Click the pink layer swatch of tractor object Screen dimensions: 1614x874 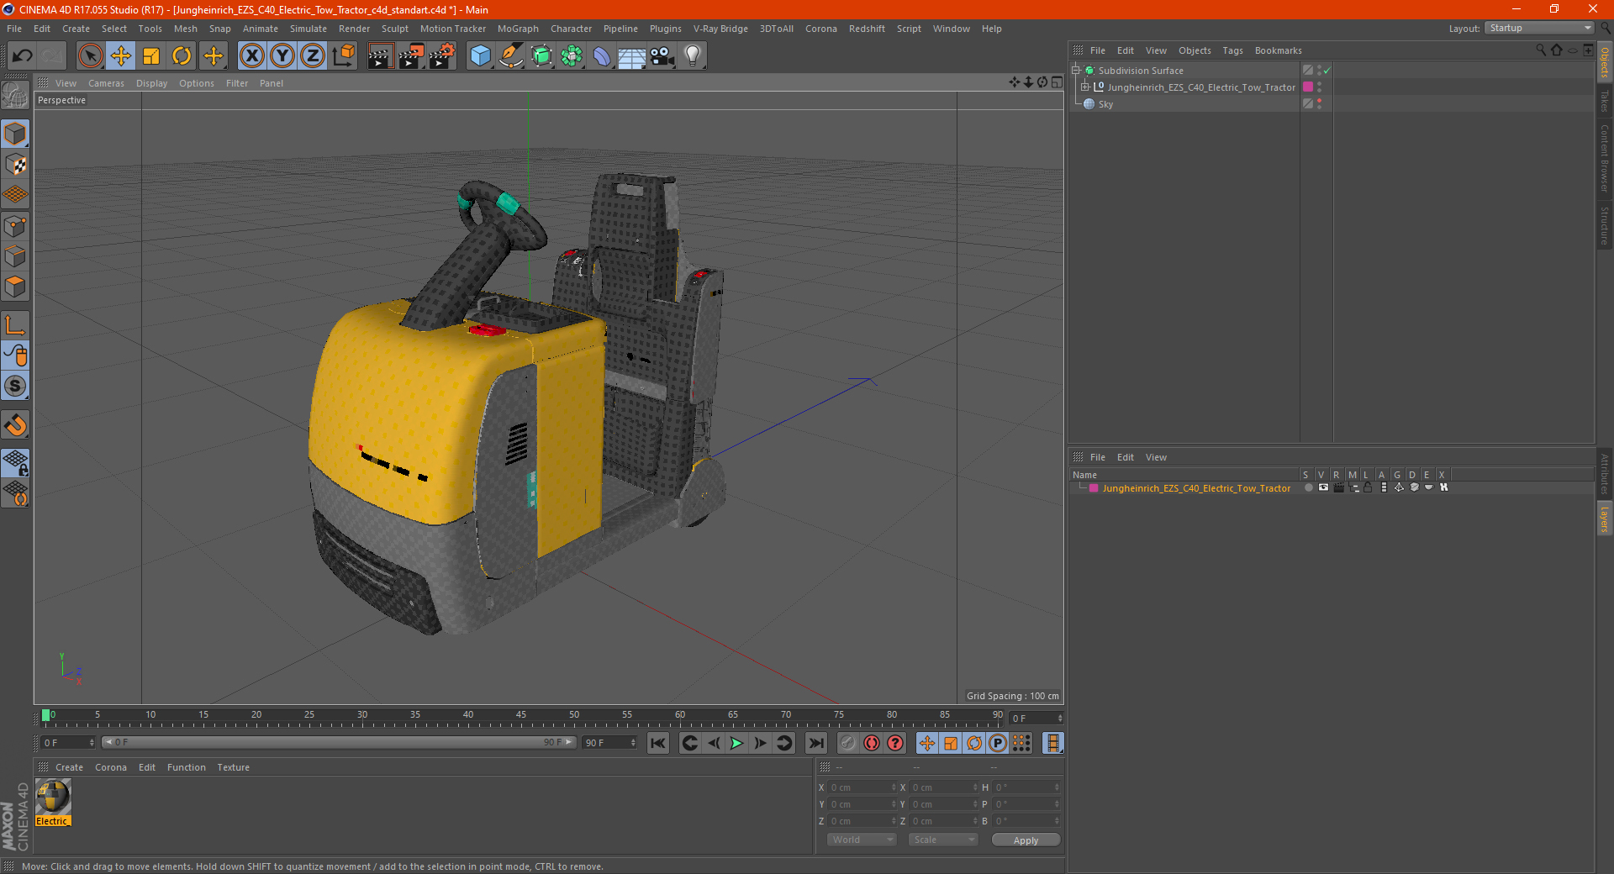click(1308, 87)
